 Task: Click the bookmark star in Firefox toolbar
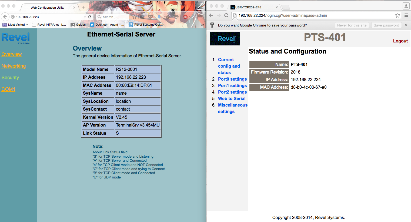tap(135, 17)
